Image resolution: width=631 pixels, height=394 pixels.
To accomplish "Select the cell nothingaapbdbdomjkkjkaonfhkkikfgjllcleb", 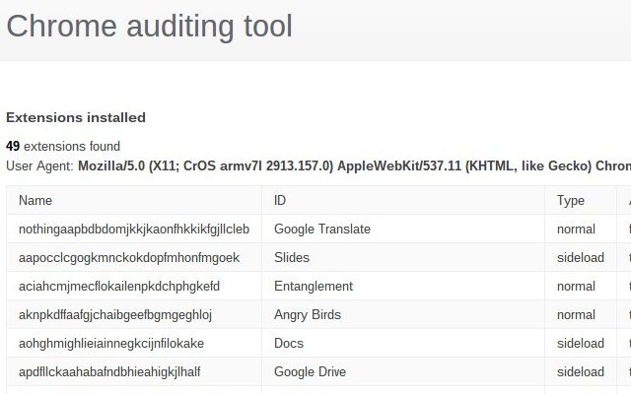I will pos(134,229).
